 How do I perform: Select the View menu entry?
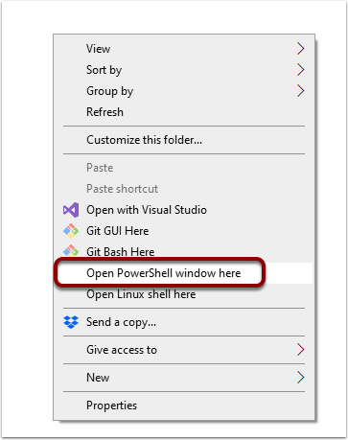(x=99, y=49)
